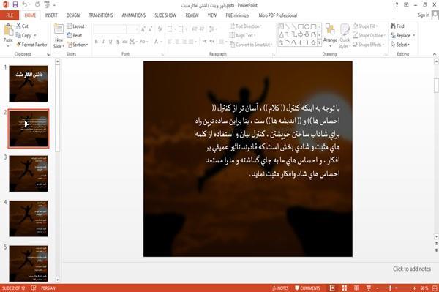Click Sign in link
The height and width of the screenshot is (292, 439).
tap(423, 15)
